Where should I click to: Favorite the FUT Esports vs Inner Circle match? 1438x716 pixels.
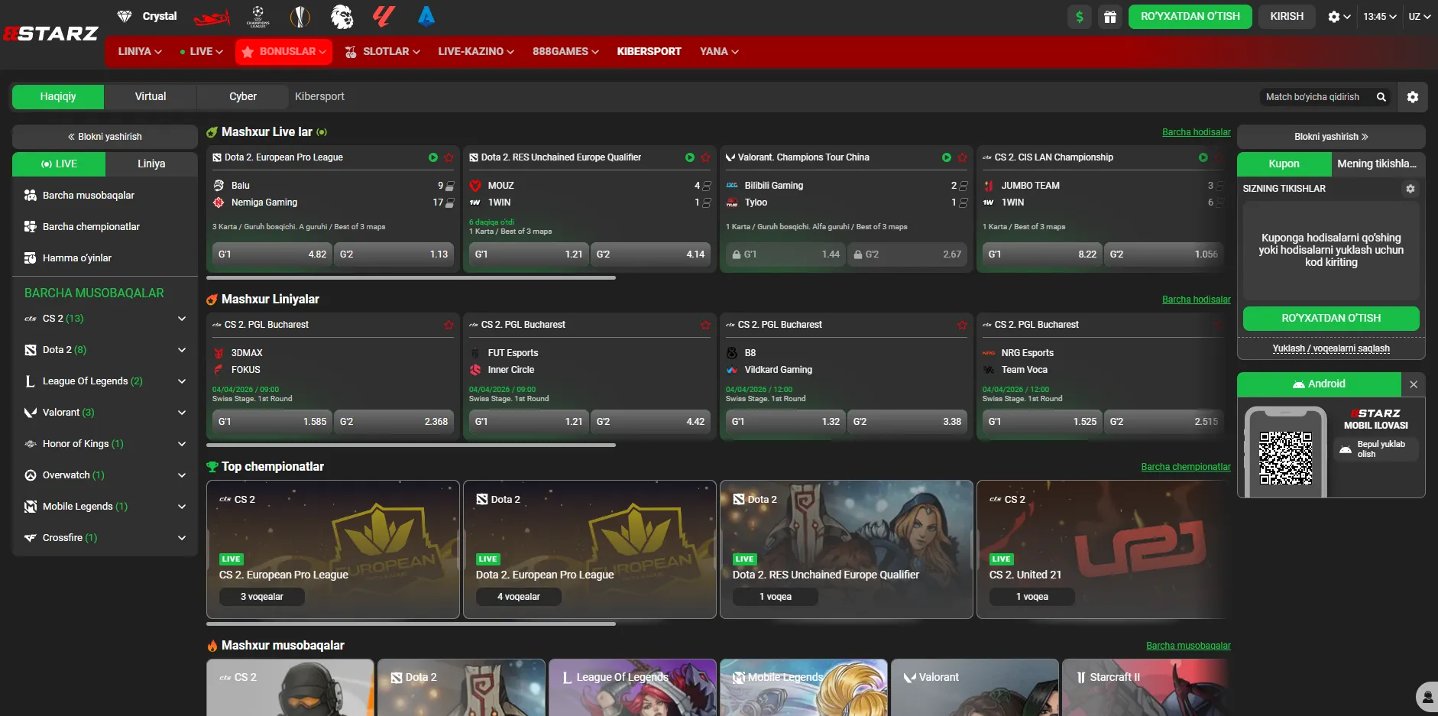coord(705,325)
